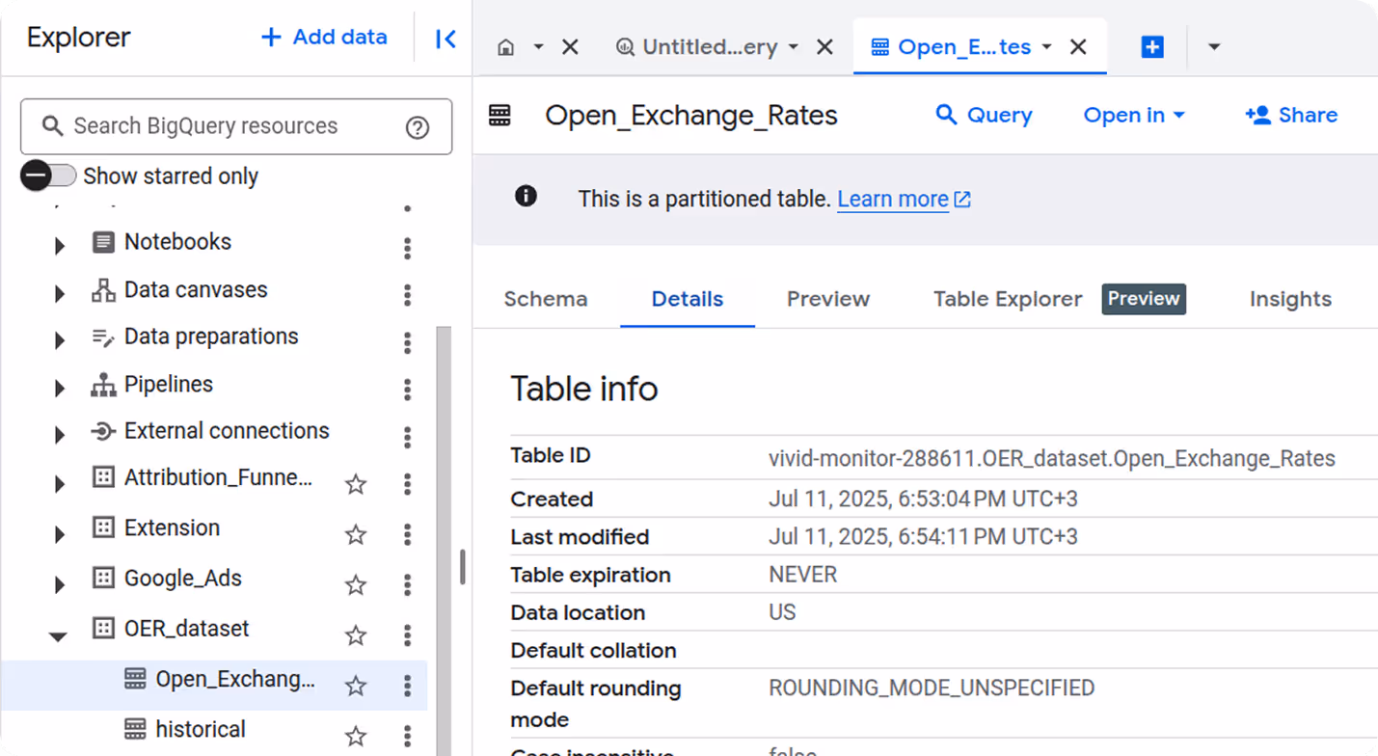Click the Share button
Viewport: 1378px width, 756px height.
(1291, 115)
